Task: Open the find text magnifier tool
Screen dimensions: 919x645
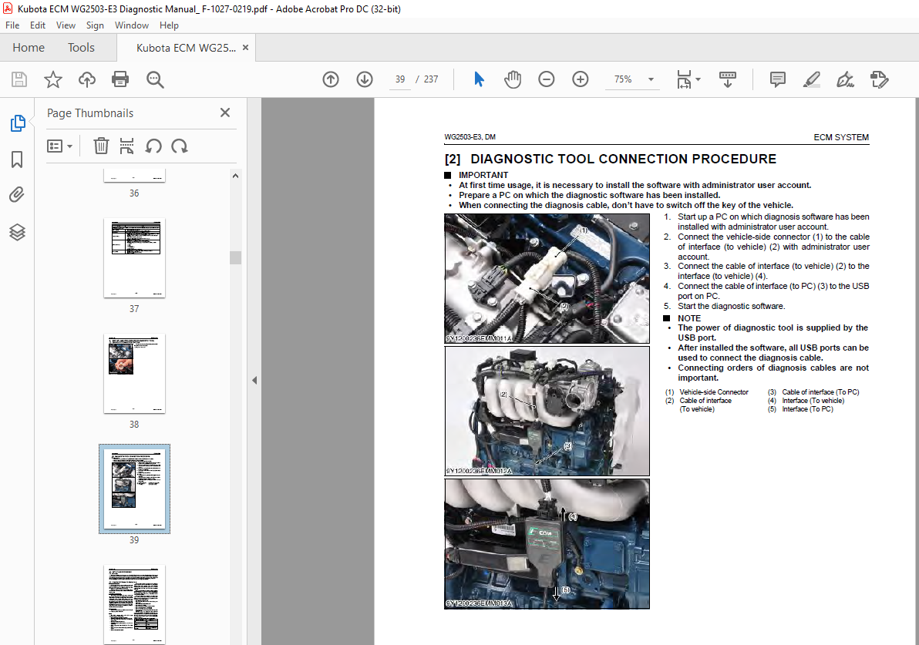Action: tap(155, 79)
